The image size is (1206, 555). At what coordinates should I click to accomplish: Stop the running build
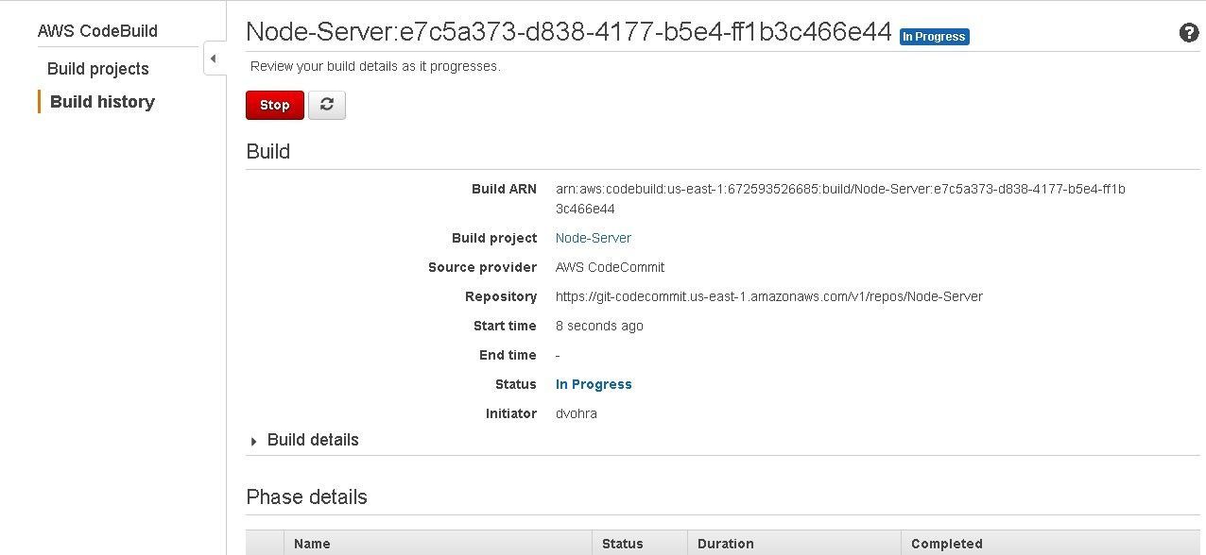click(x=275, y=105)
